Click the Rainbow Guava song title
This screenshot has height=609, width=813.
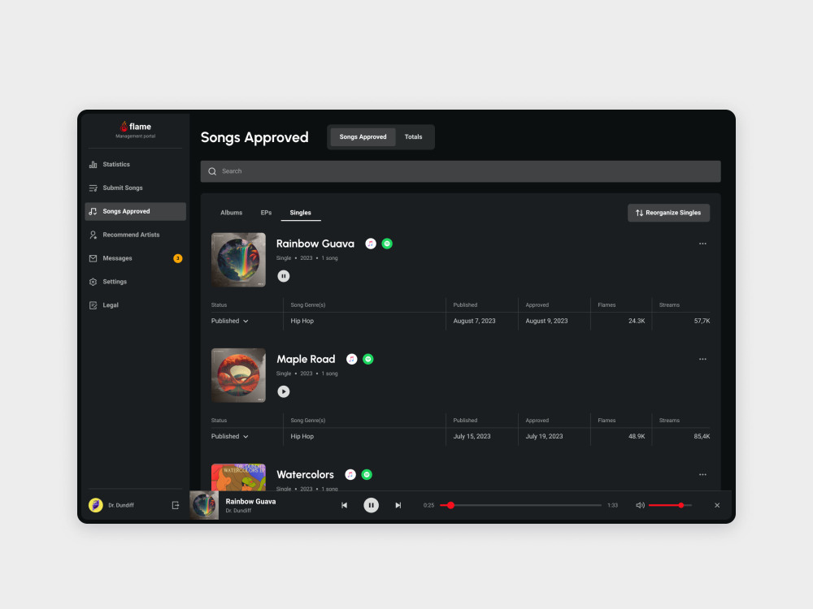pyautogui.click(x=315, y=244)
